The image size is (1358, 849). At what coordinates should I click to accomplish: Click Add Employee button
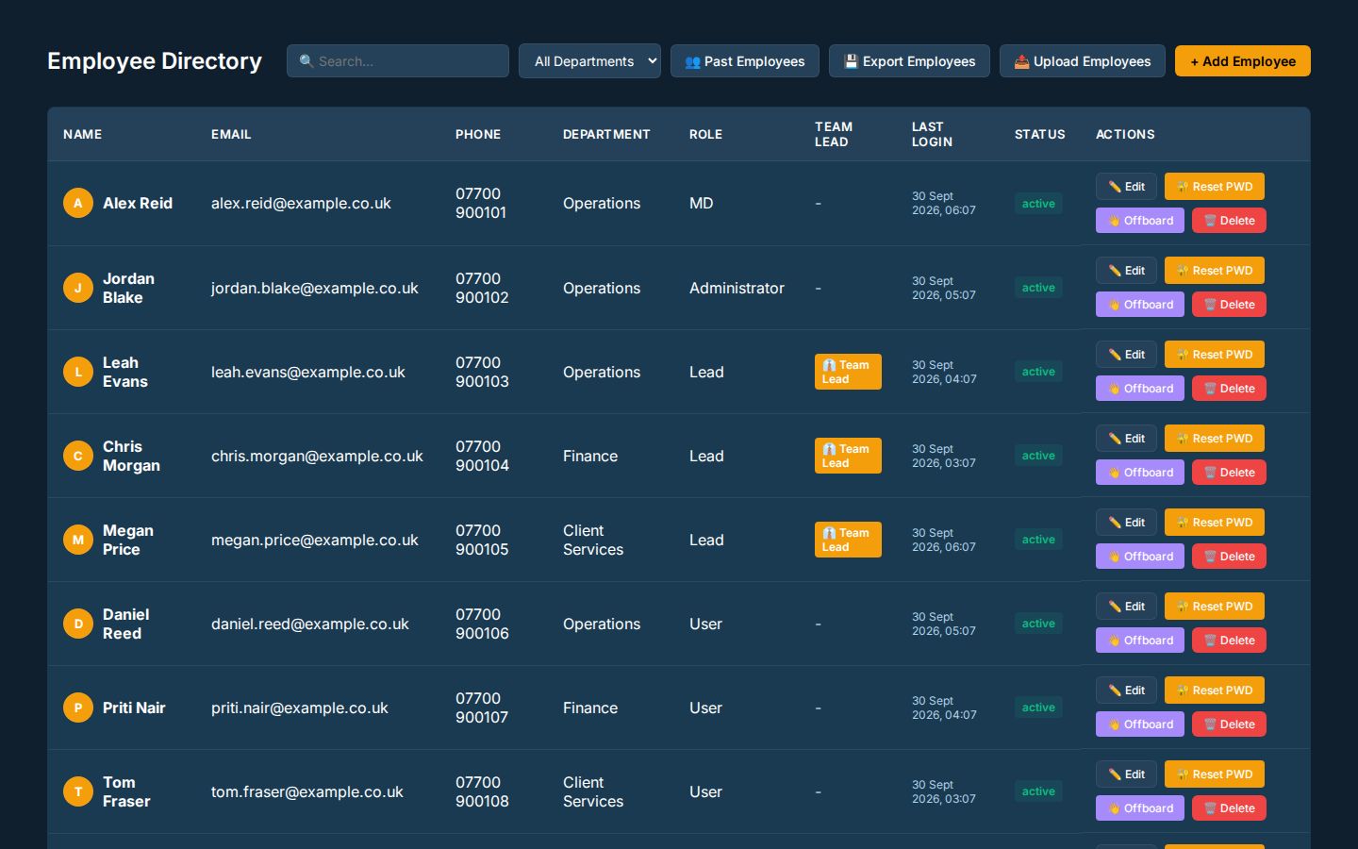coord(1243,61)
